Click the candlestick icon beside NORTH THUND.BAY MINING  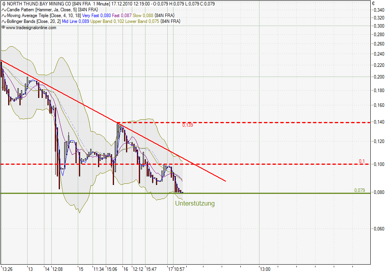tap(4, 3)
